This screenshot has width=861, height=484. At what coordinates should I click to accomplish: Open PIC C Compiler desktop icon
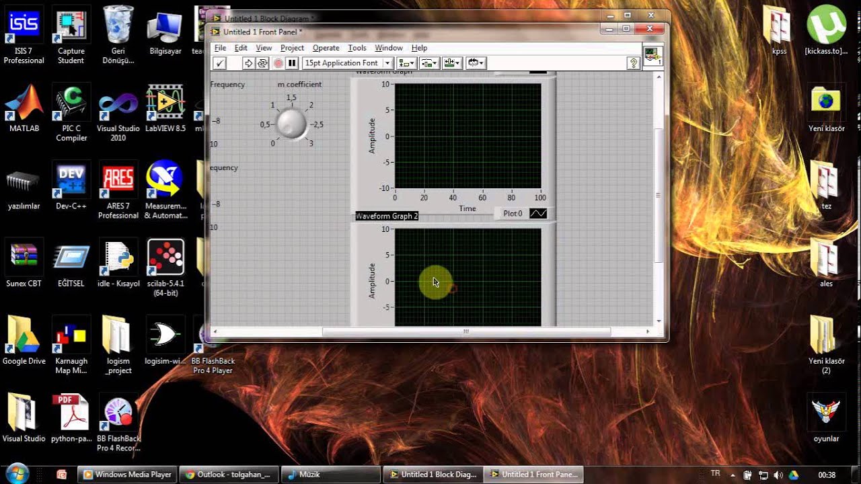pos(71,114)
